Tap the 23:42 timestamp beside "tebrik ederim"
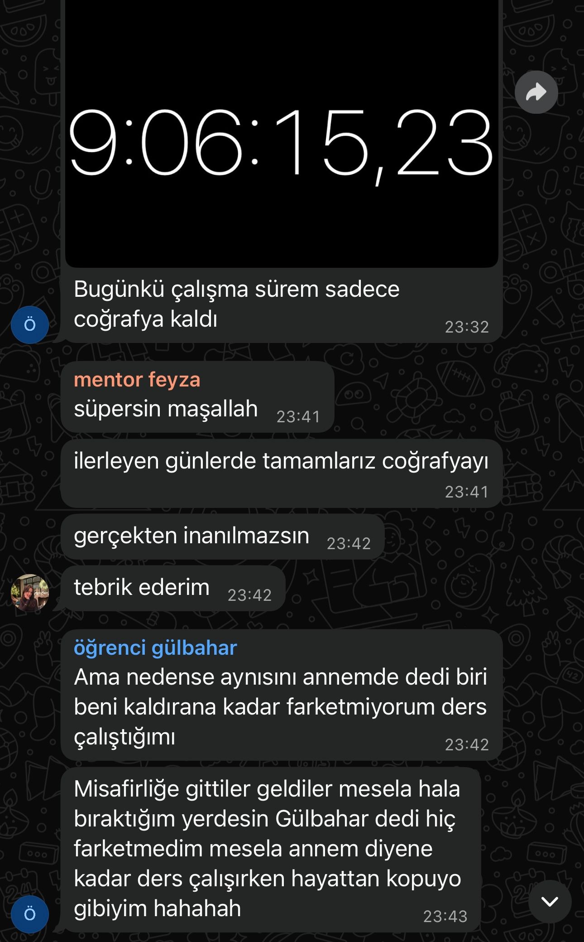 click(x=249, y=595)
